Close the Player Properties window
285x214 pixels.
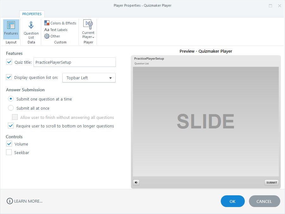pyautogui.click(x=280, y=6)
